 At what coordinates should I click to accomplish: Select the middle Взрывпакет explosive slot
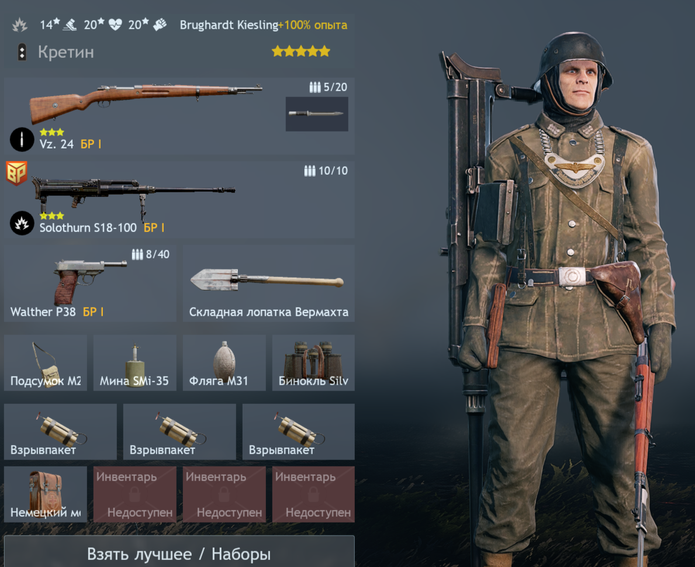click(x=179, y=431)
